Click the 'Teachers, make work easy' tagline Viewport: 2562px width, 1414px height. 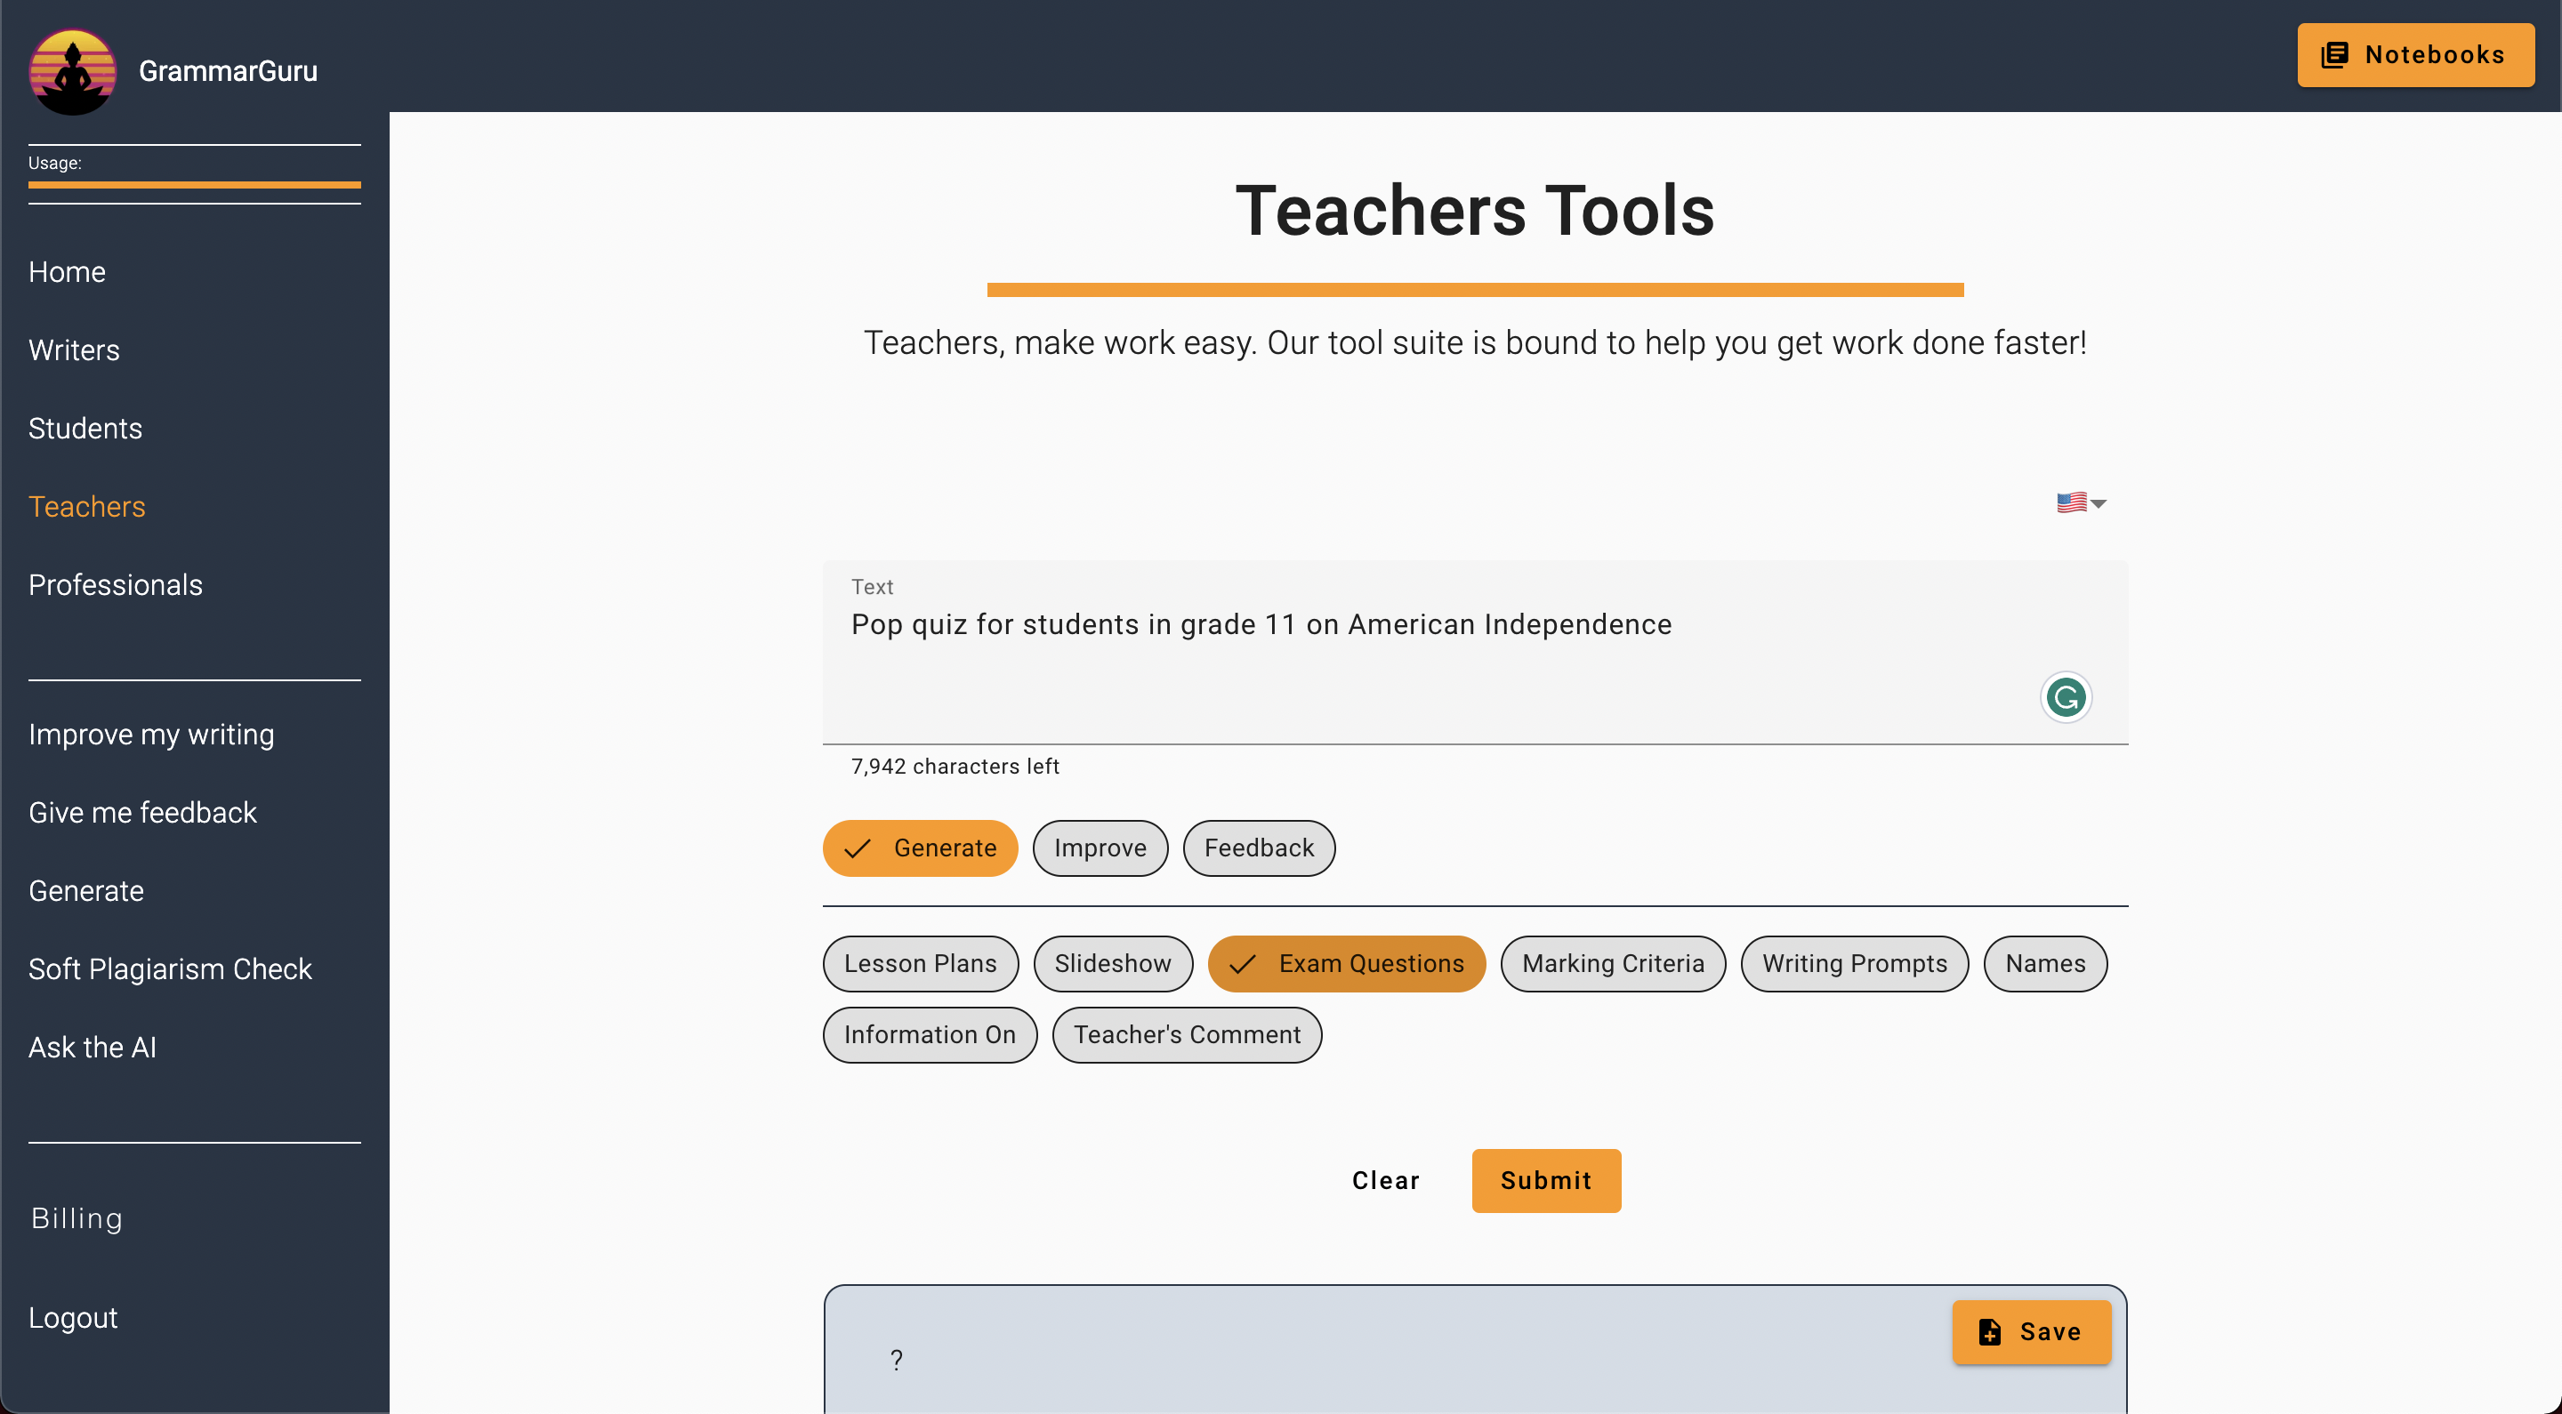pyautogui.click(x=1475, y=342)
